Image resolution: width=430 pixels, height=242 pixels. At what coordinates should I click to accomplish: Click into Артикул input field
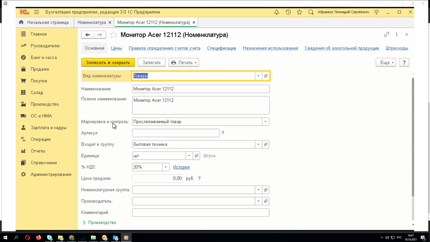coord(176,133)
